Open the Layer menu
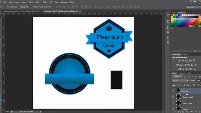The height and width of the screenshot is (113, 201). tap(24, 2)
